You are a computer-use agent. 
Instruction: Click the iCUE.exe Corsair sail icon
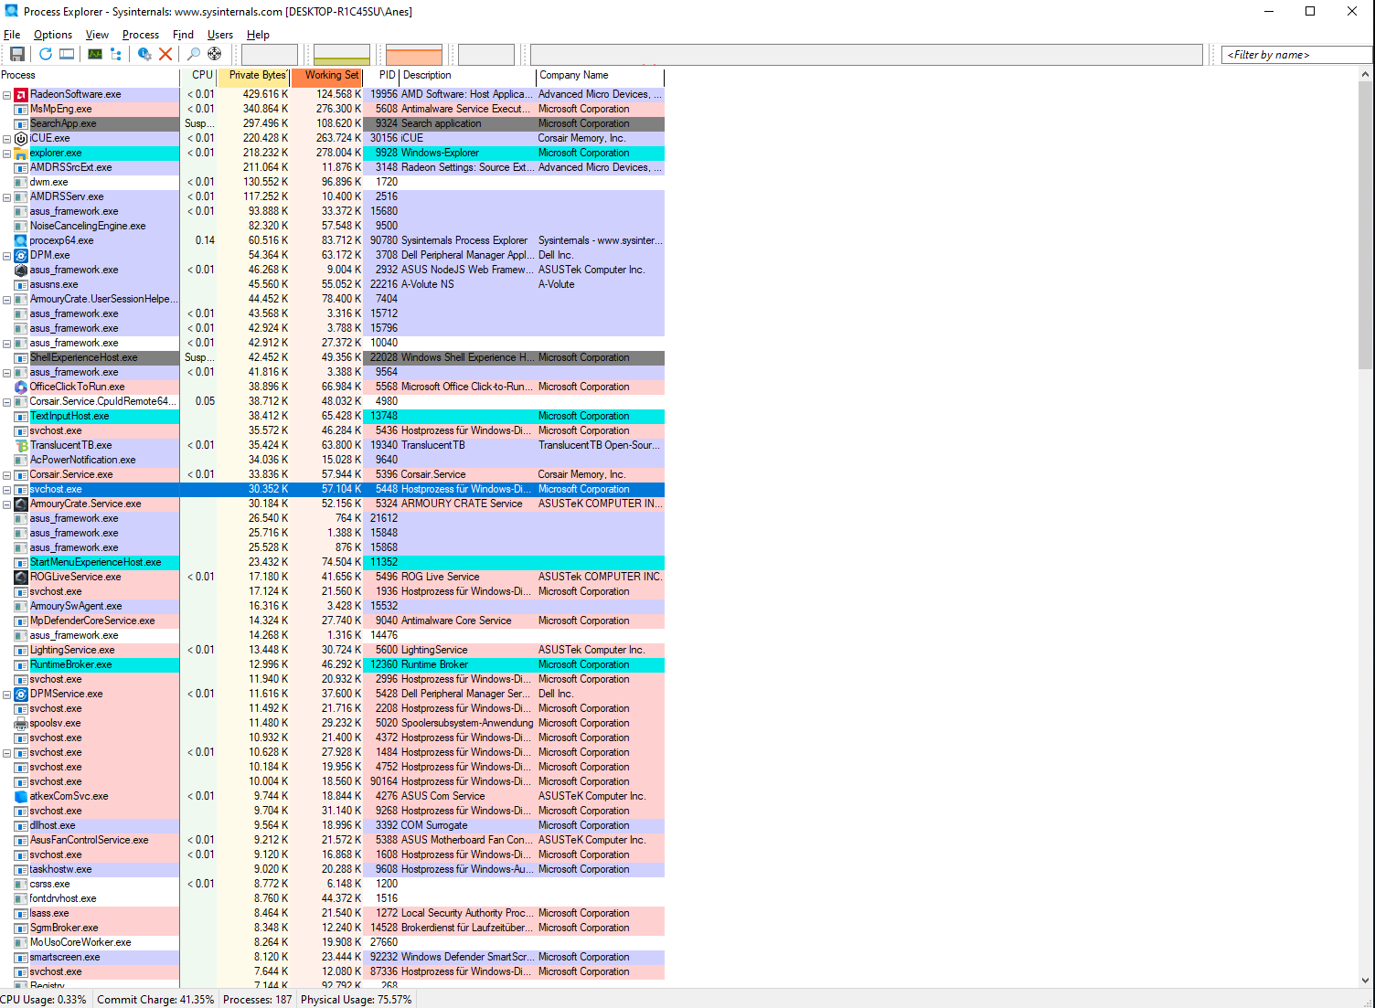point(21,138)
